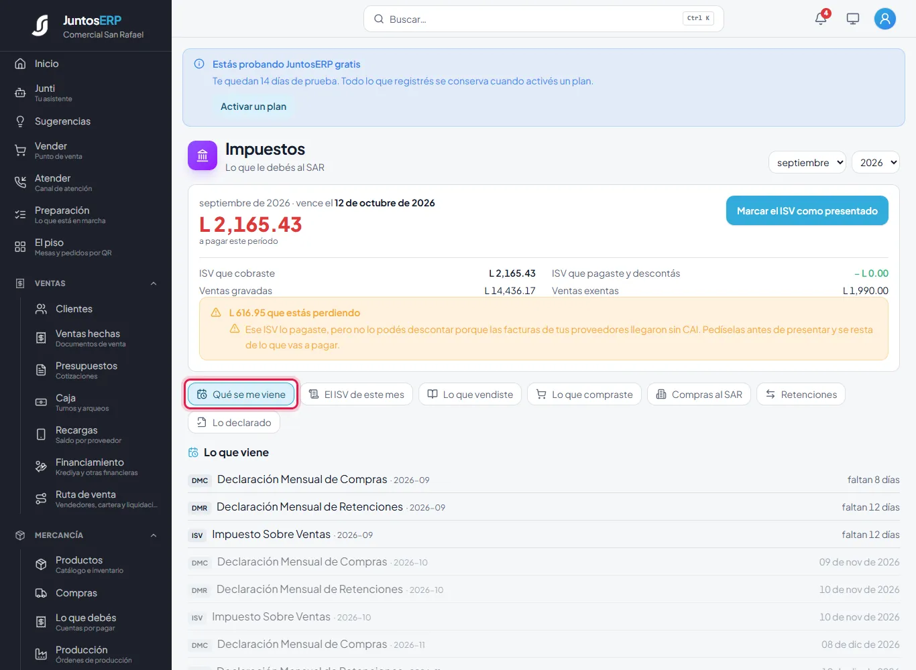Click the monitor display icon in header

(853, 19)
